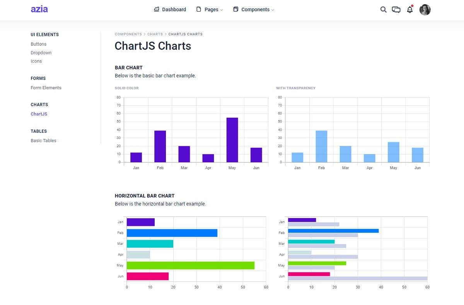Open Form Elements in the sidebar

tap(46, 87)
